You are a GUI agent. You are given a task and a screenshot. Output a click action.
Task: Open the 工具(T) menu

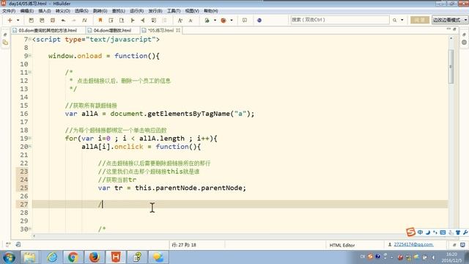tap(174, 11)
